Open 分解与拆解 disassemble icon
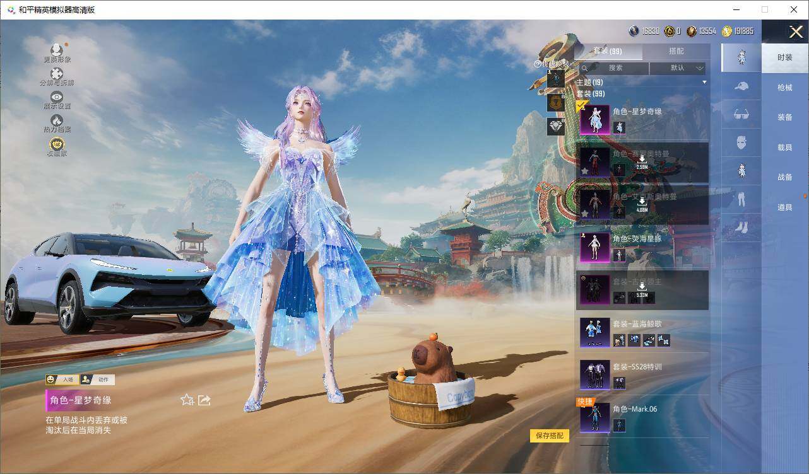 point(57,74)
